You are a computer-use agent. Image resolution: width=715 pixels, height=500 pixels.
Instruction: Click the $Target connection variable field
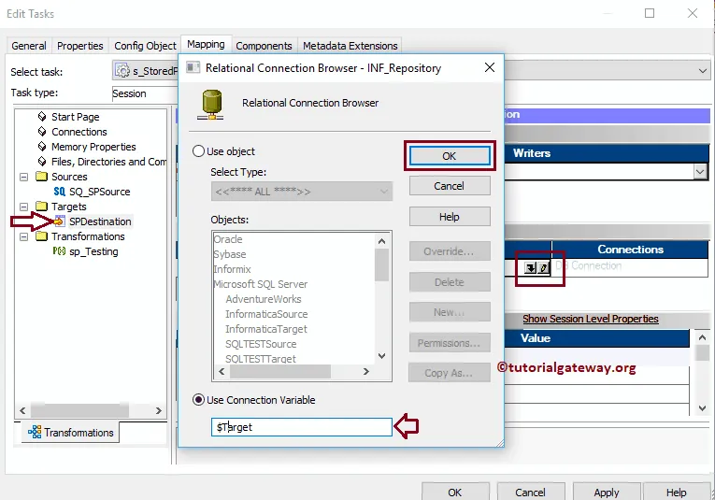click(301, 427)
